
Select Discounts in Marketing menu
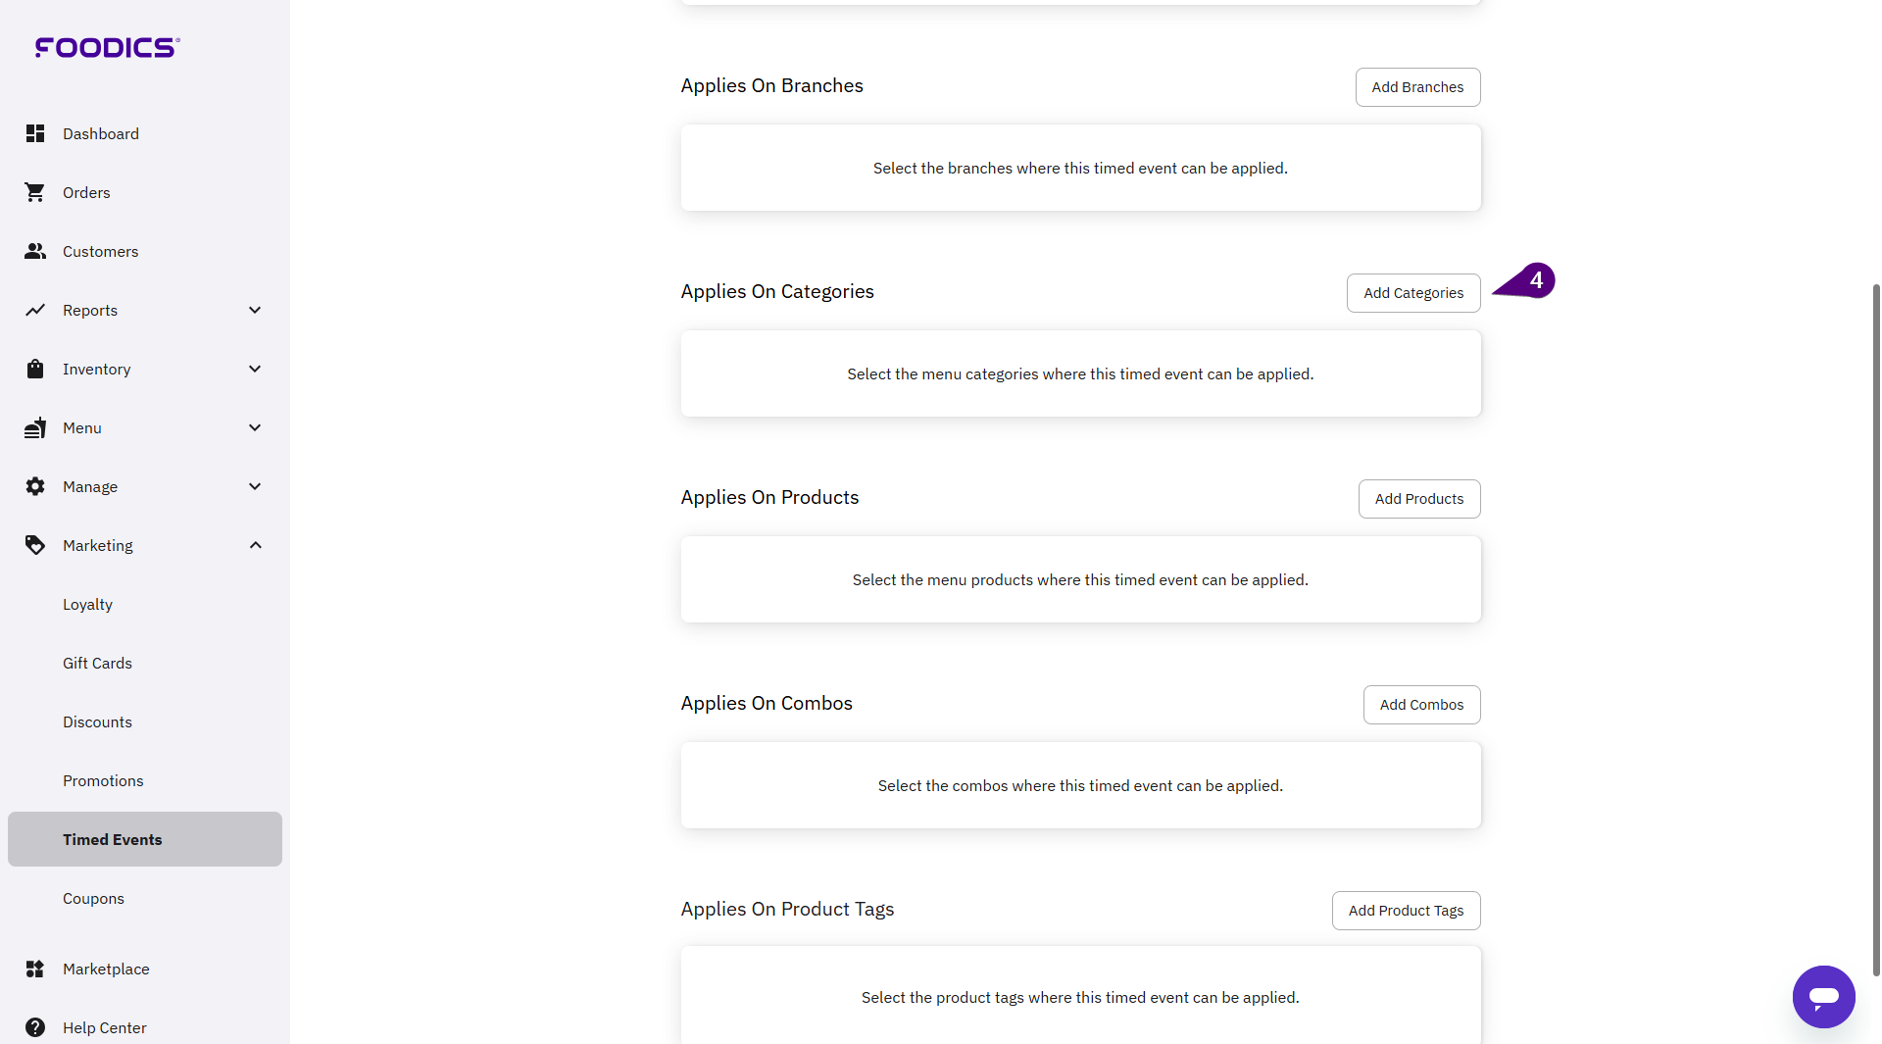pyautogui.click(x=97, y=721)
